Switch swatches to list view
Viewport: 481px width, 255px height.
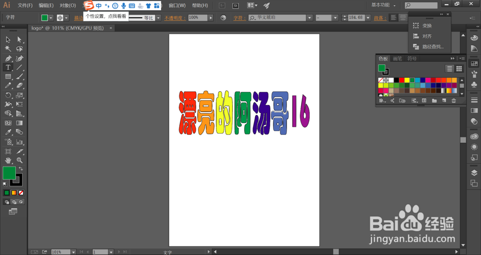pos(449,69)
